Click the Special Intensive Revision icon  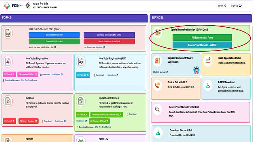pyautogui.click(x=157, y=33)
